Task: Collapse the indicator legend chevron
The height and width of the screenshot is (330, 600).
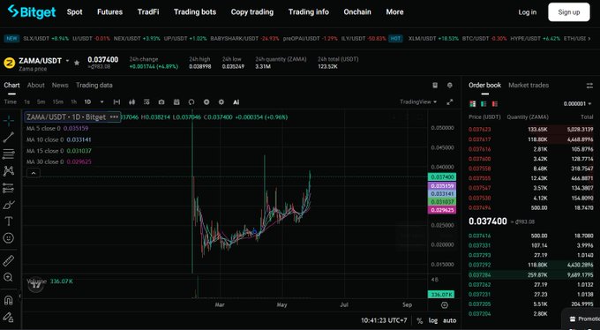Action: [34, 174]
